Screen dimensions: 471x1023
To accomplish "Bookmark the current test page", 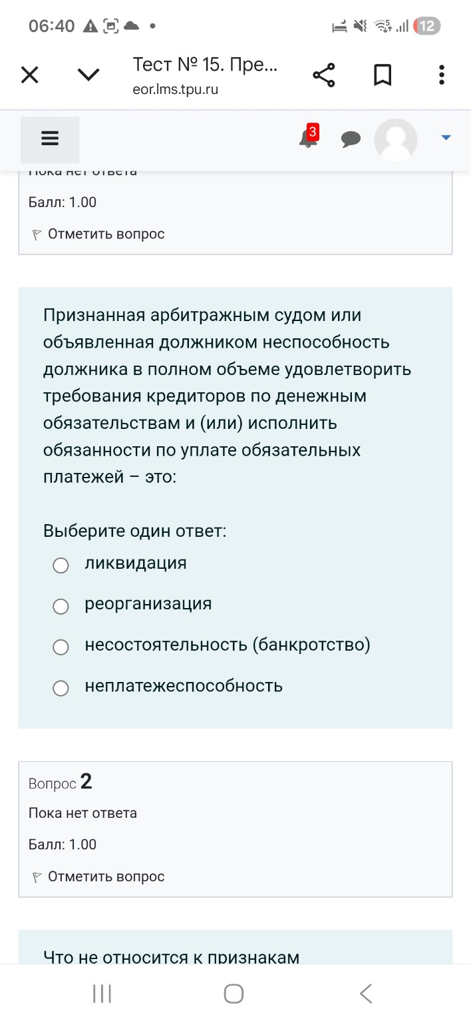I will coord(383,75).
